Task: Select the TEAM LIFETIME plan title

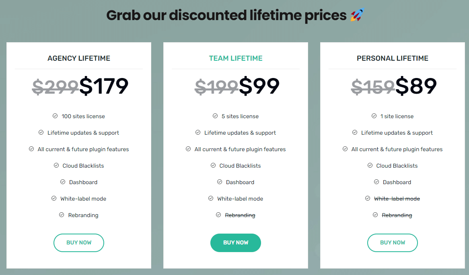Action: click(x=236, y=58)
